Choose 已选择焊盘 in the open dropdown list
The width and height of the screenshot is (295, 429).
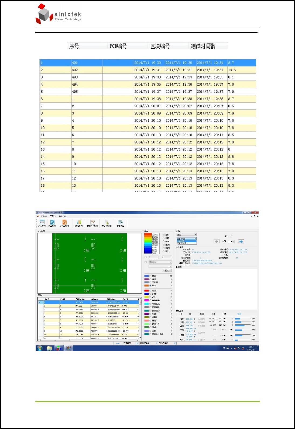(x=187, y=243)
